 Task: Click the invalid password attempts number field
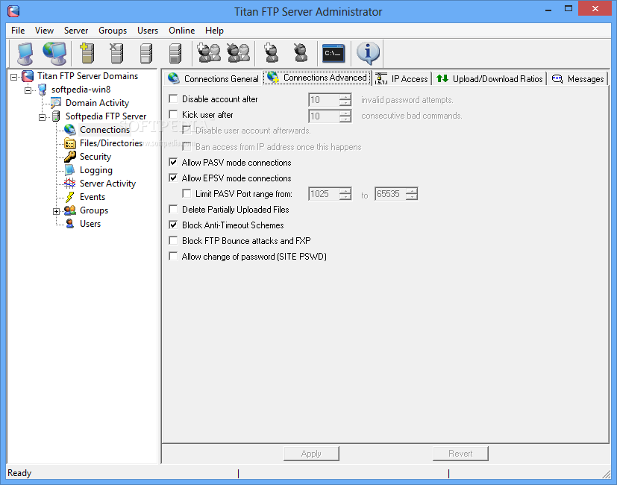324,100
